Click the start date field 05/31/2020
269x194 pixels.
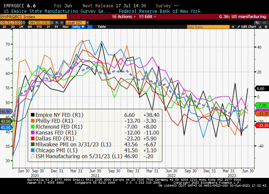(x=11, y=23)
